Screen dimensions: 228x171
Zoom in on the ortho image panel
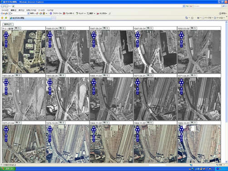(6, 41)
